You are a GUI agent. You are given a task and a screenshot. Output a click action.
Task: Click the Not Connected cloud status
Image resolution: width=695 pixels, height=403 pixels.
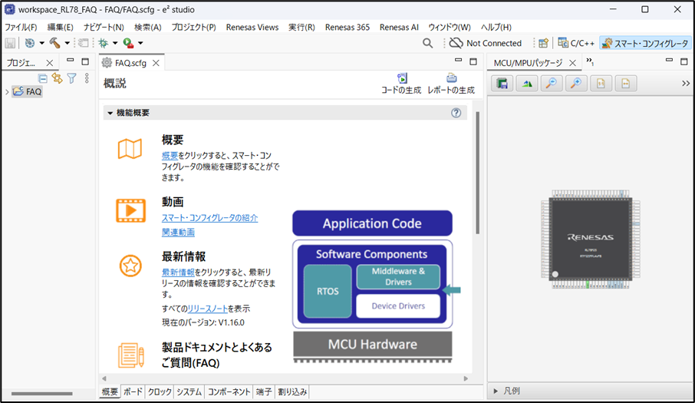pos(486,43)
